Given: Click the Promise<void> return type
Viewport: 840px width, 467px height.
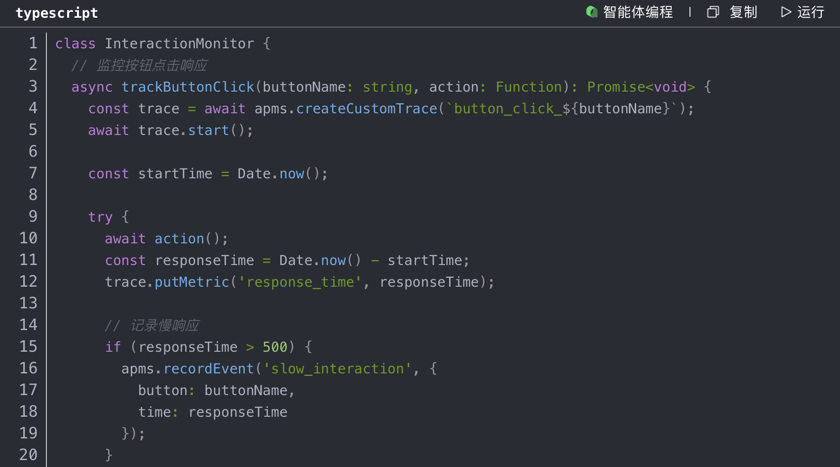Looking at the screenshot, I should 641,87.
